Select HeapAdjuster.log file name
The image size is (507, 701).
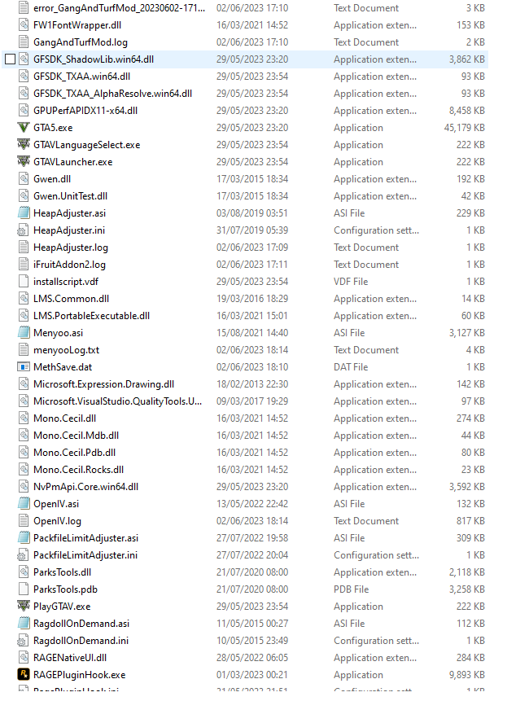pos(71,248)
